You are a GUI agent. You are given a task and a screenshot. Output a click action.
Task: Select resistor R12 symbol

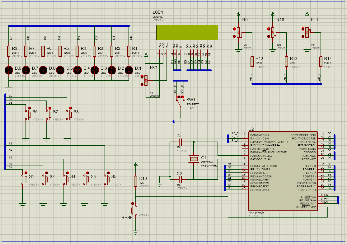[252, 62]
